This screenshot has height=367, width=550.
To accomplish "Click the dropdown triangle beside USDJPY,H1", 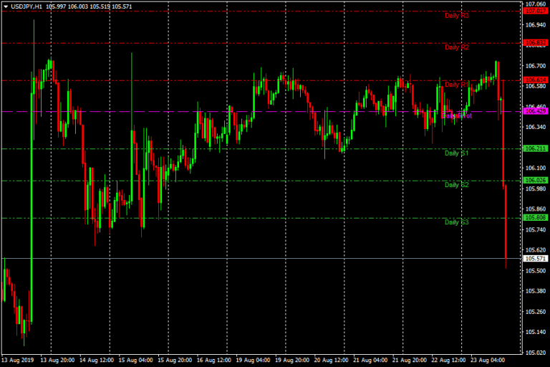I will coord(6,6).
